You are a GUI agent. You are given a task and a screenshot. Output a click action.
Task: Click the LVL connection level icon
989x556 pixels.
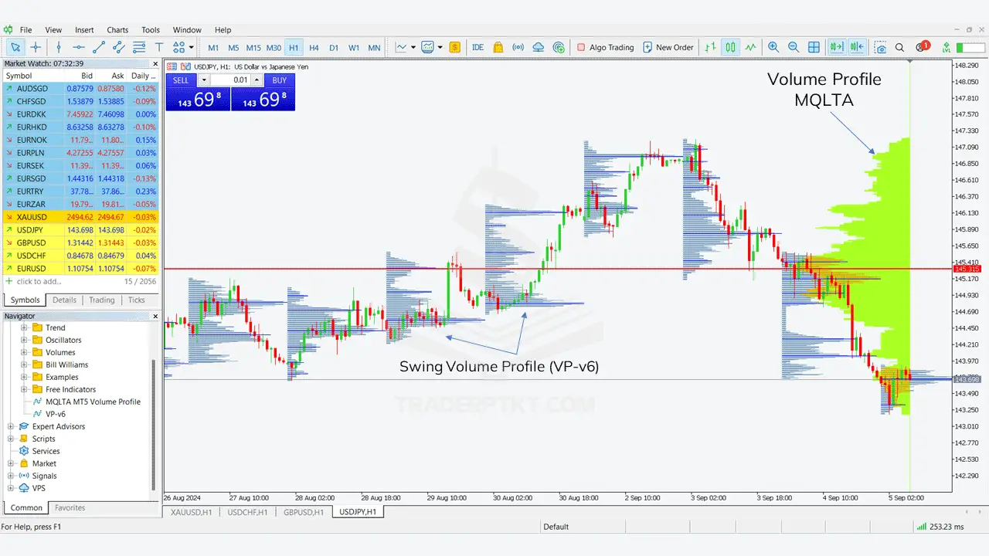[x=947, y=47]
